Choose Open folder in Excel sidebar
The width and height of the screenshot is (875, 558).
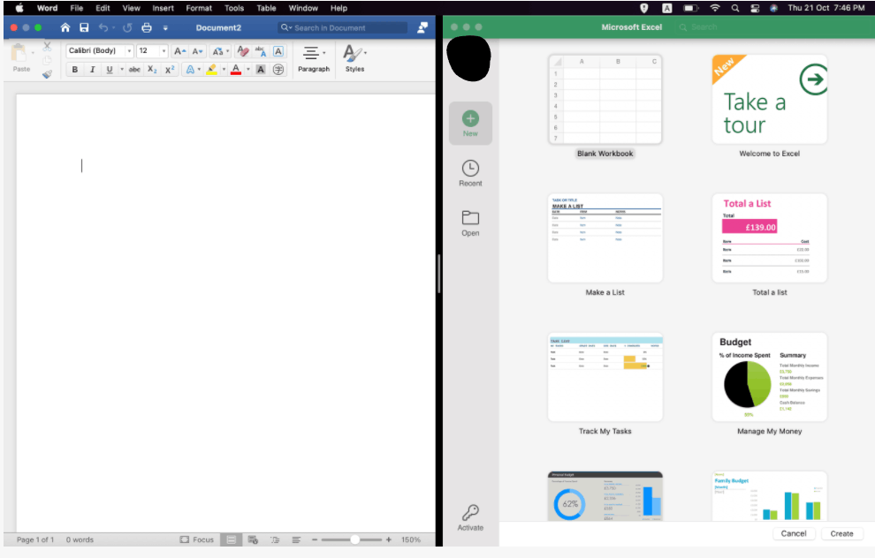(470, 223)
